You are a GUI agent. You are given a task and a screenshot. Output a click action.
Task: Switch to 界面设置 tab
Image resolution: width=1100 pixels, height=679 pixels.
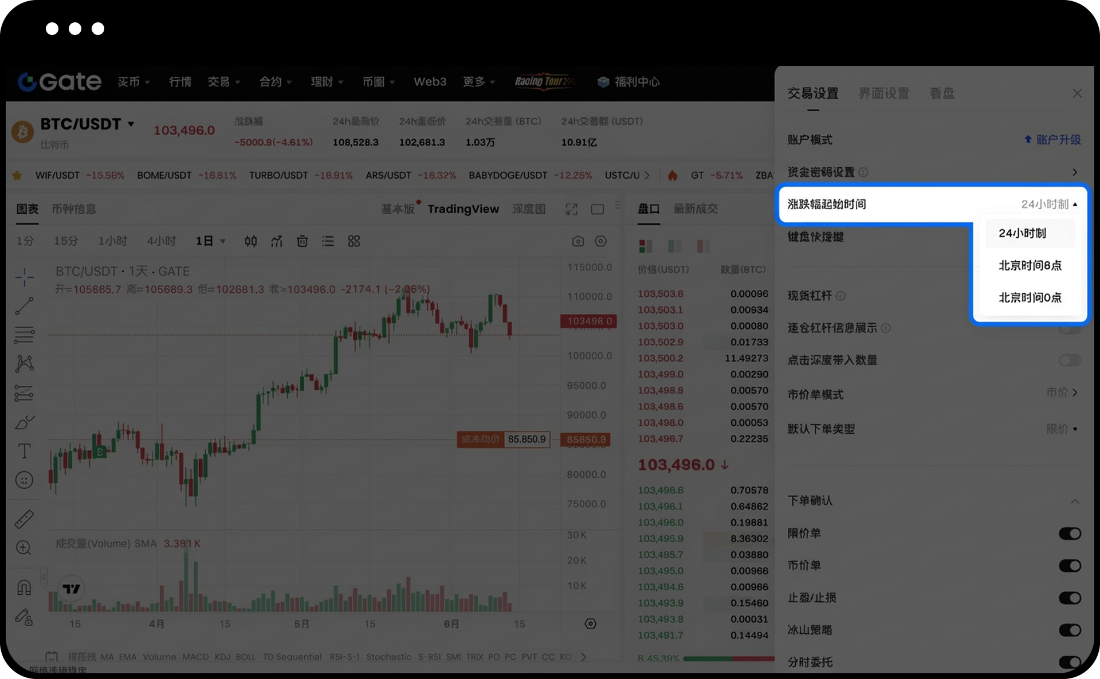click(x=883, y=93)
